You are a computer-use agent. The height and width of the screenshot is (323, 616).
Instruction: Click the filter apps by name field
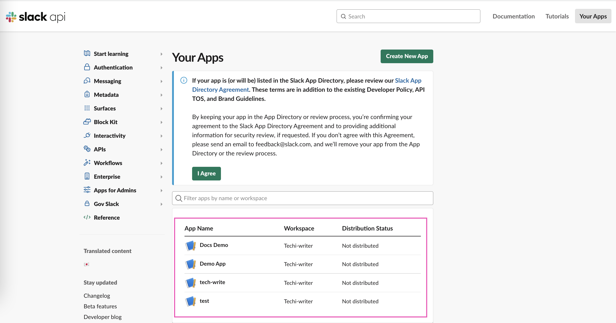(302, 198)
